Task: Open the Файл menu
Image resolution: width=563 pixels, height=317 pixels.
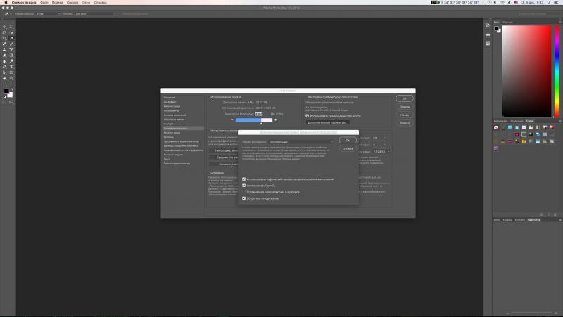Action: [44, 3]
